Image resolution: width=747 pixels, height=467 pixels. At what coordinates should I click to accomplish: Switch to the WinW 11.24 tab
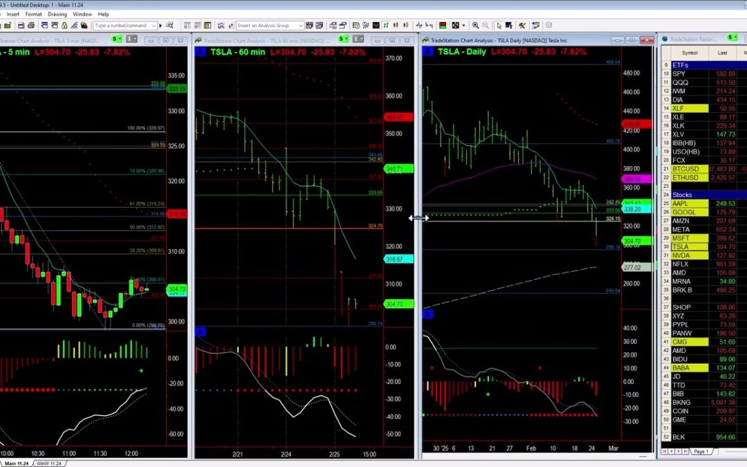pyautogui.click(x=48, y=462)
